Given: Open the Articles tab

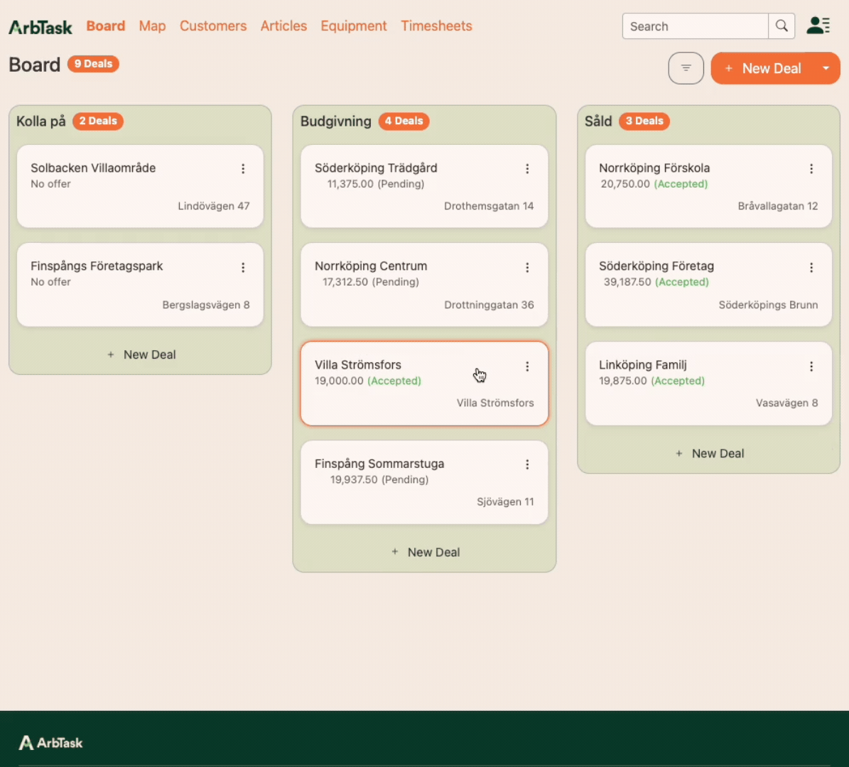Looking at the screenshot, I should pyautogui.click(x=283, y=26).
